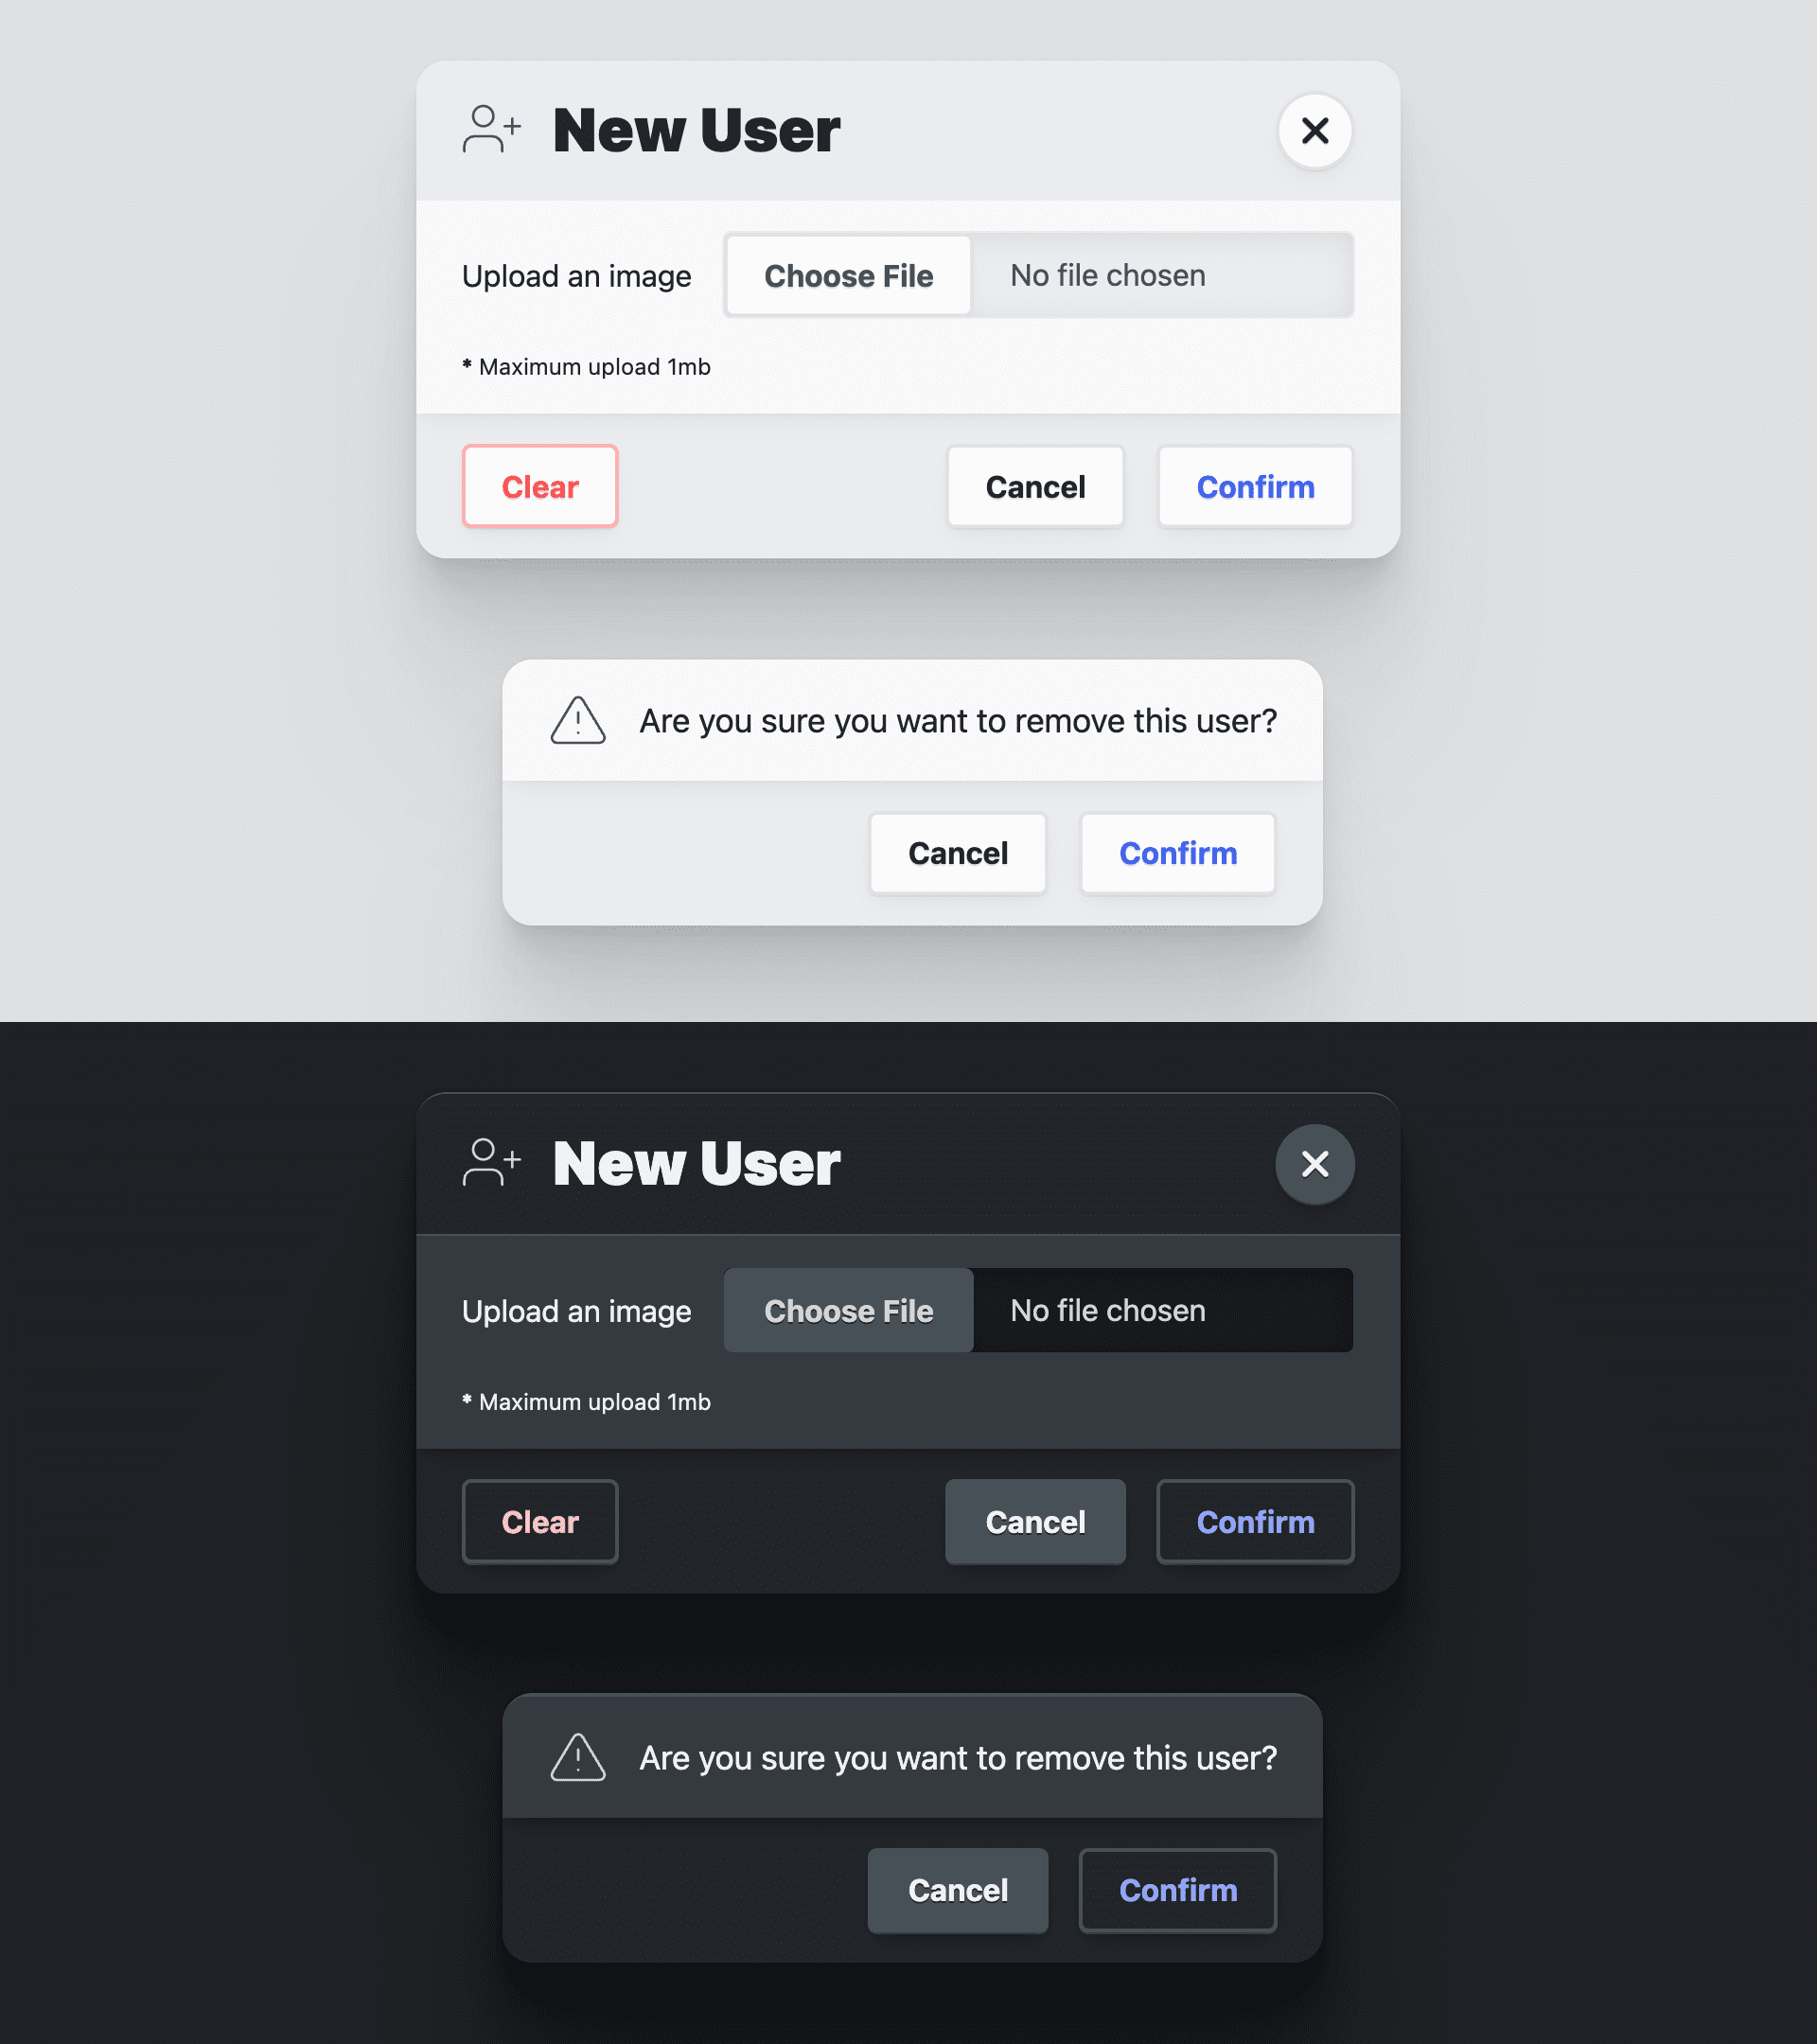1817x2044 pixels.
Task: Click the close X icon on New User modal
Action: [1315, 130]
